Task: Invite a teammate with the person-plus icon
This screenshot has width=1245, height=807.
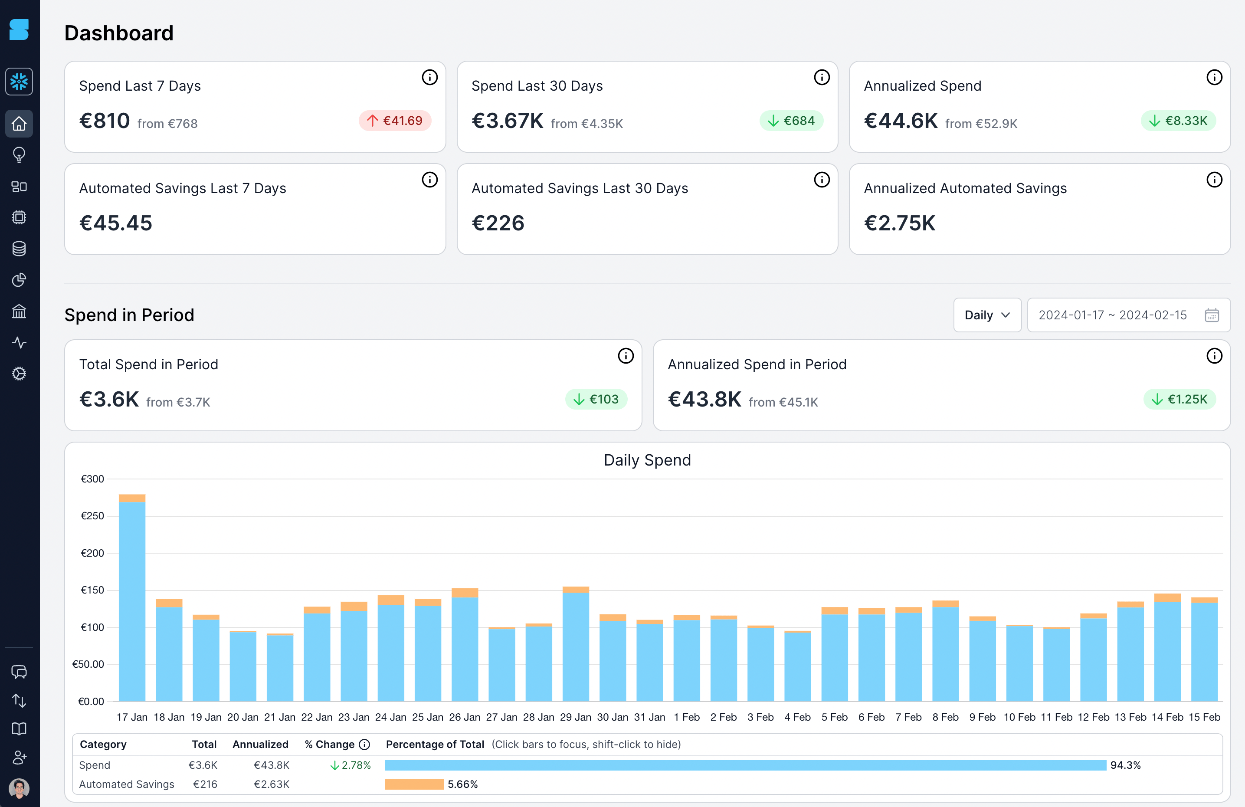Action: coord(20,757)
